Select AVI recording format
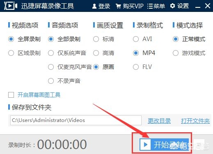213x154 pixels. coord(142,39)
